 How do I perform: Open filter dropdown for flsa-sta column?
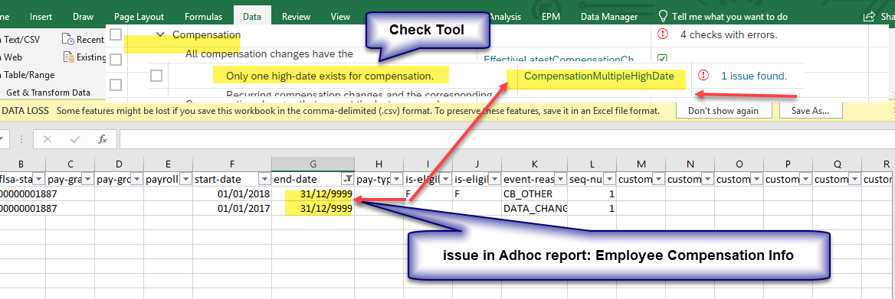[x=38, y=180]
